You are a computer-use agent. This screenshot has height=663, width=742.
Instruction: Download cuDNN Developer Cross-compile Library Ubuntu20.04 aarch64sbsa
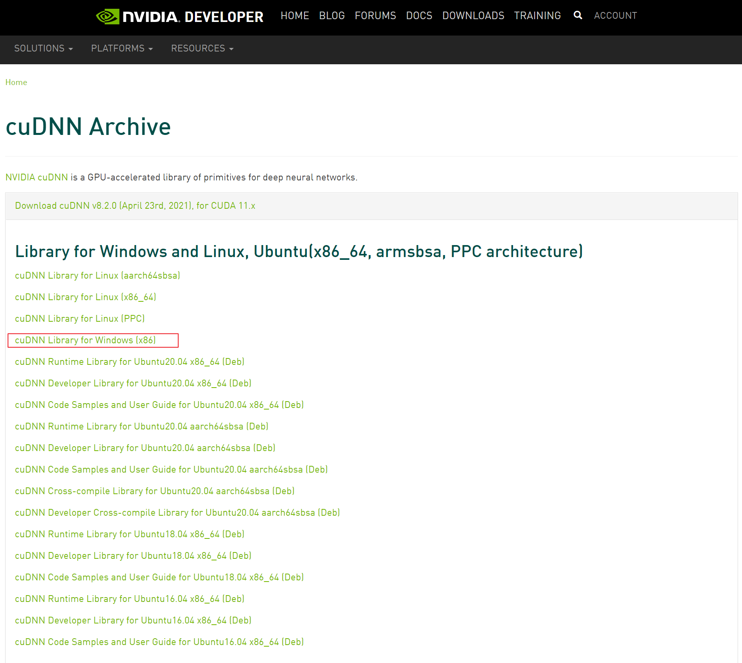177,513
